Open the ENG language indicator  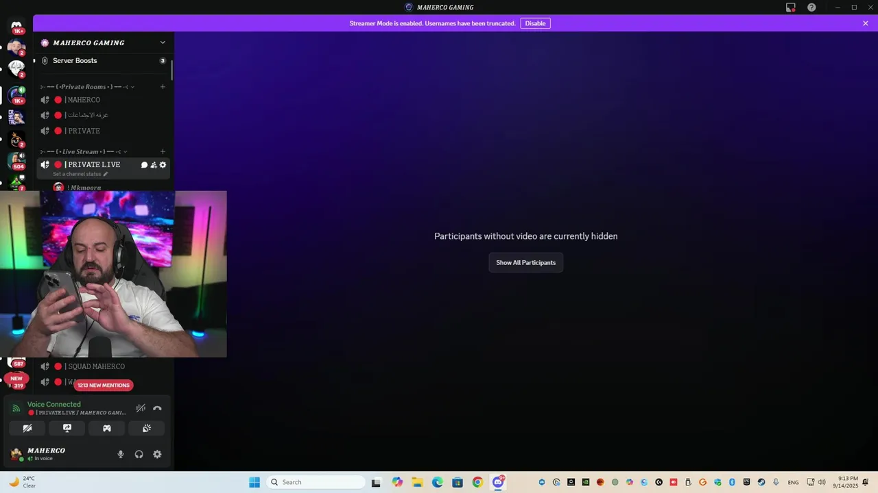pyautogui.click(x=793, y=482)
